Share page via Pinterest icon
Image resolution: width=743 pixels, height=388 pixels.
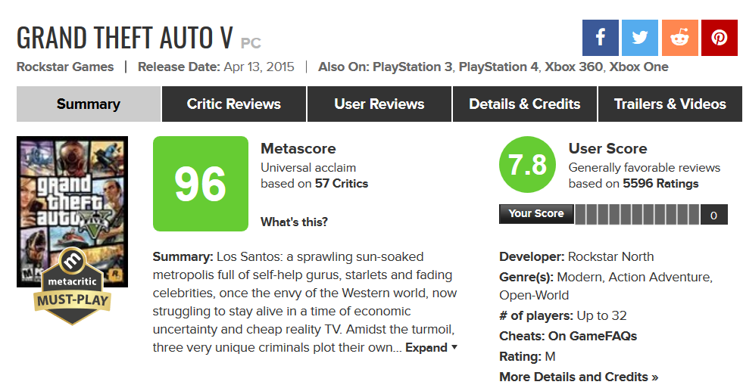(720, 38)
